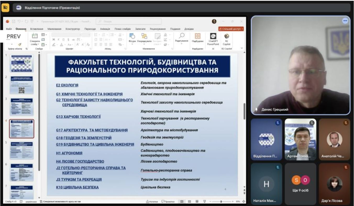Open the Переходи tab

[x=90, y=29]
